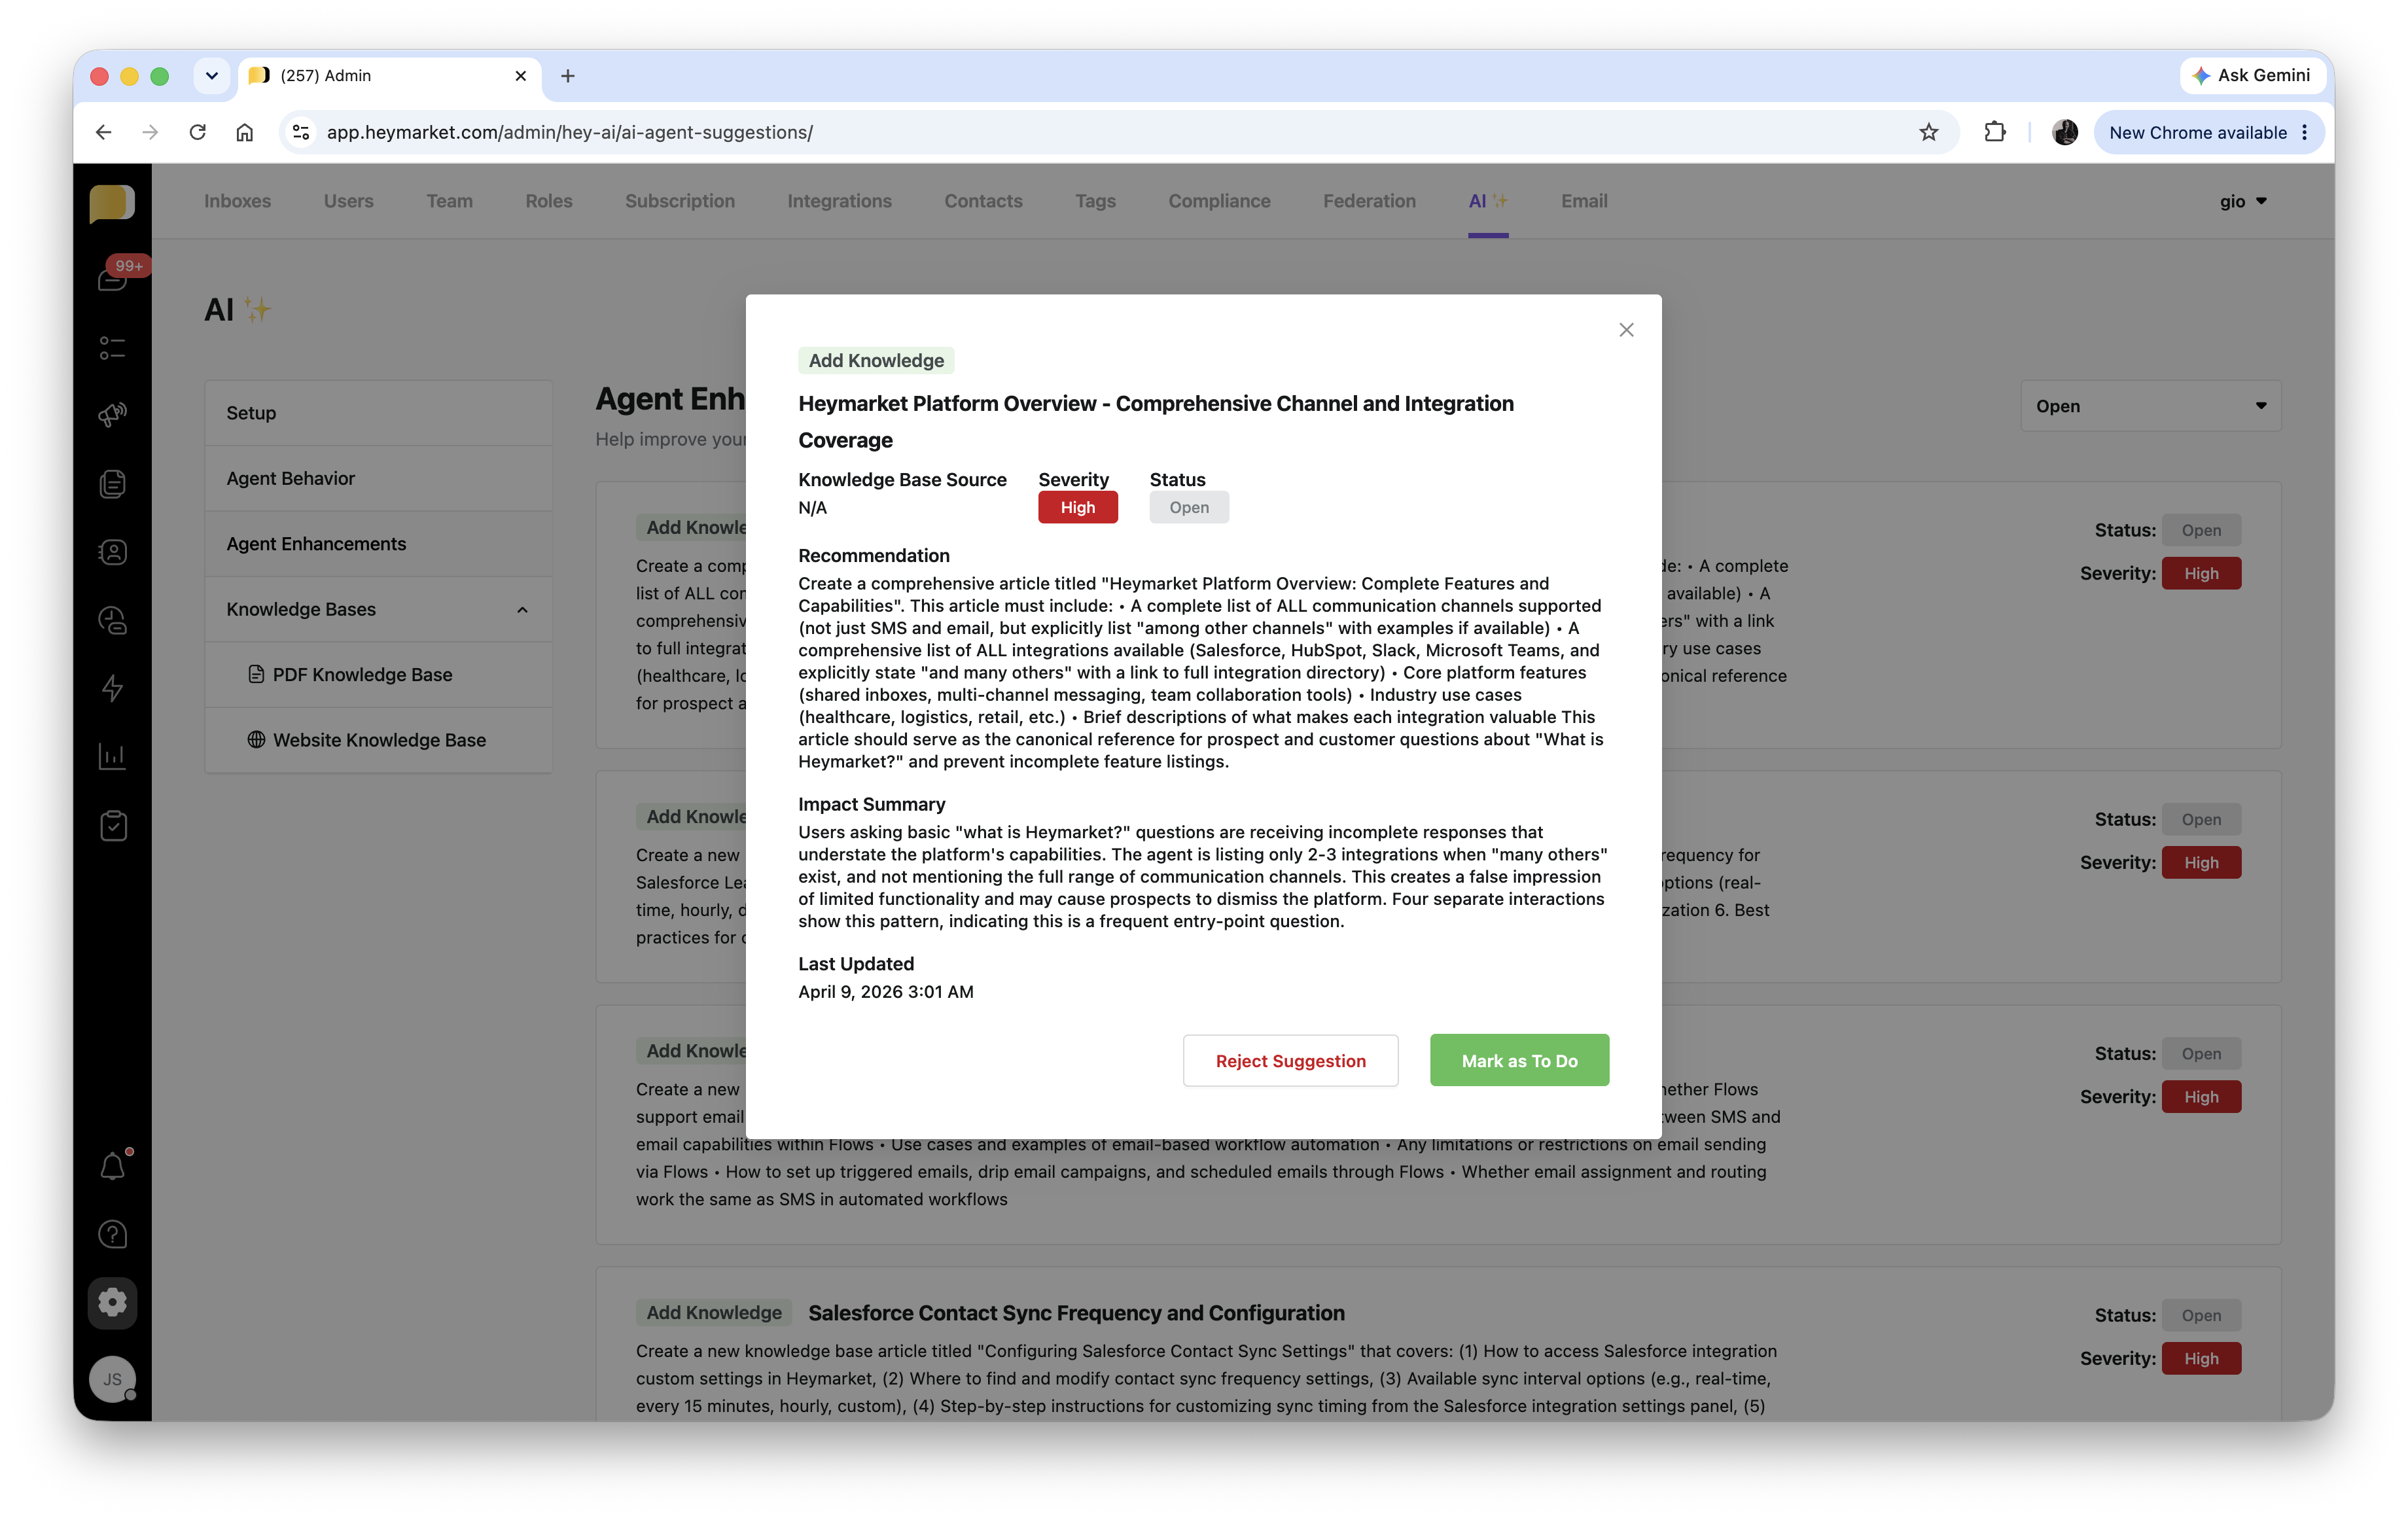Collapse the Knowledge Bases section chevron

pos(522,610)
